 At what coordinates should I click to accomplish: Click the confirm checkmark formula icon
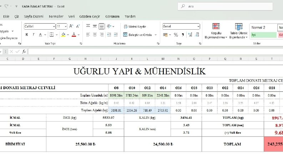click(17, 52)
